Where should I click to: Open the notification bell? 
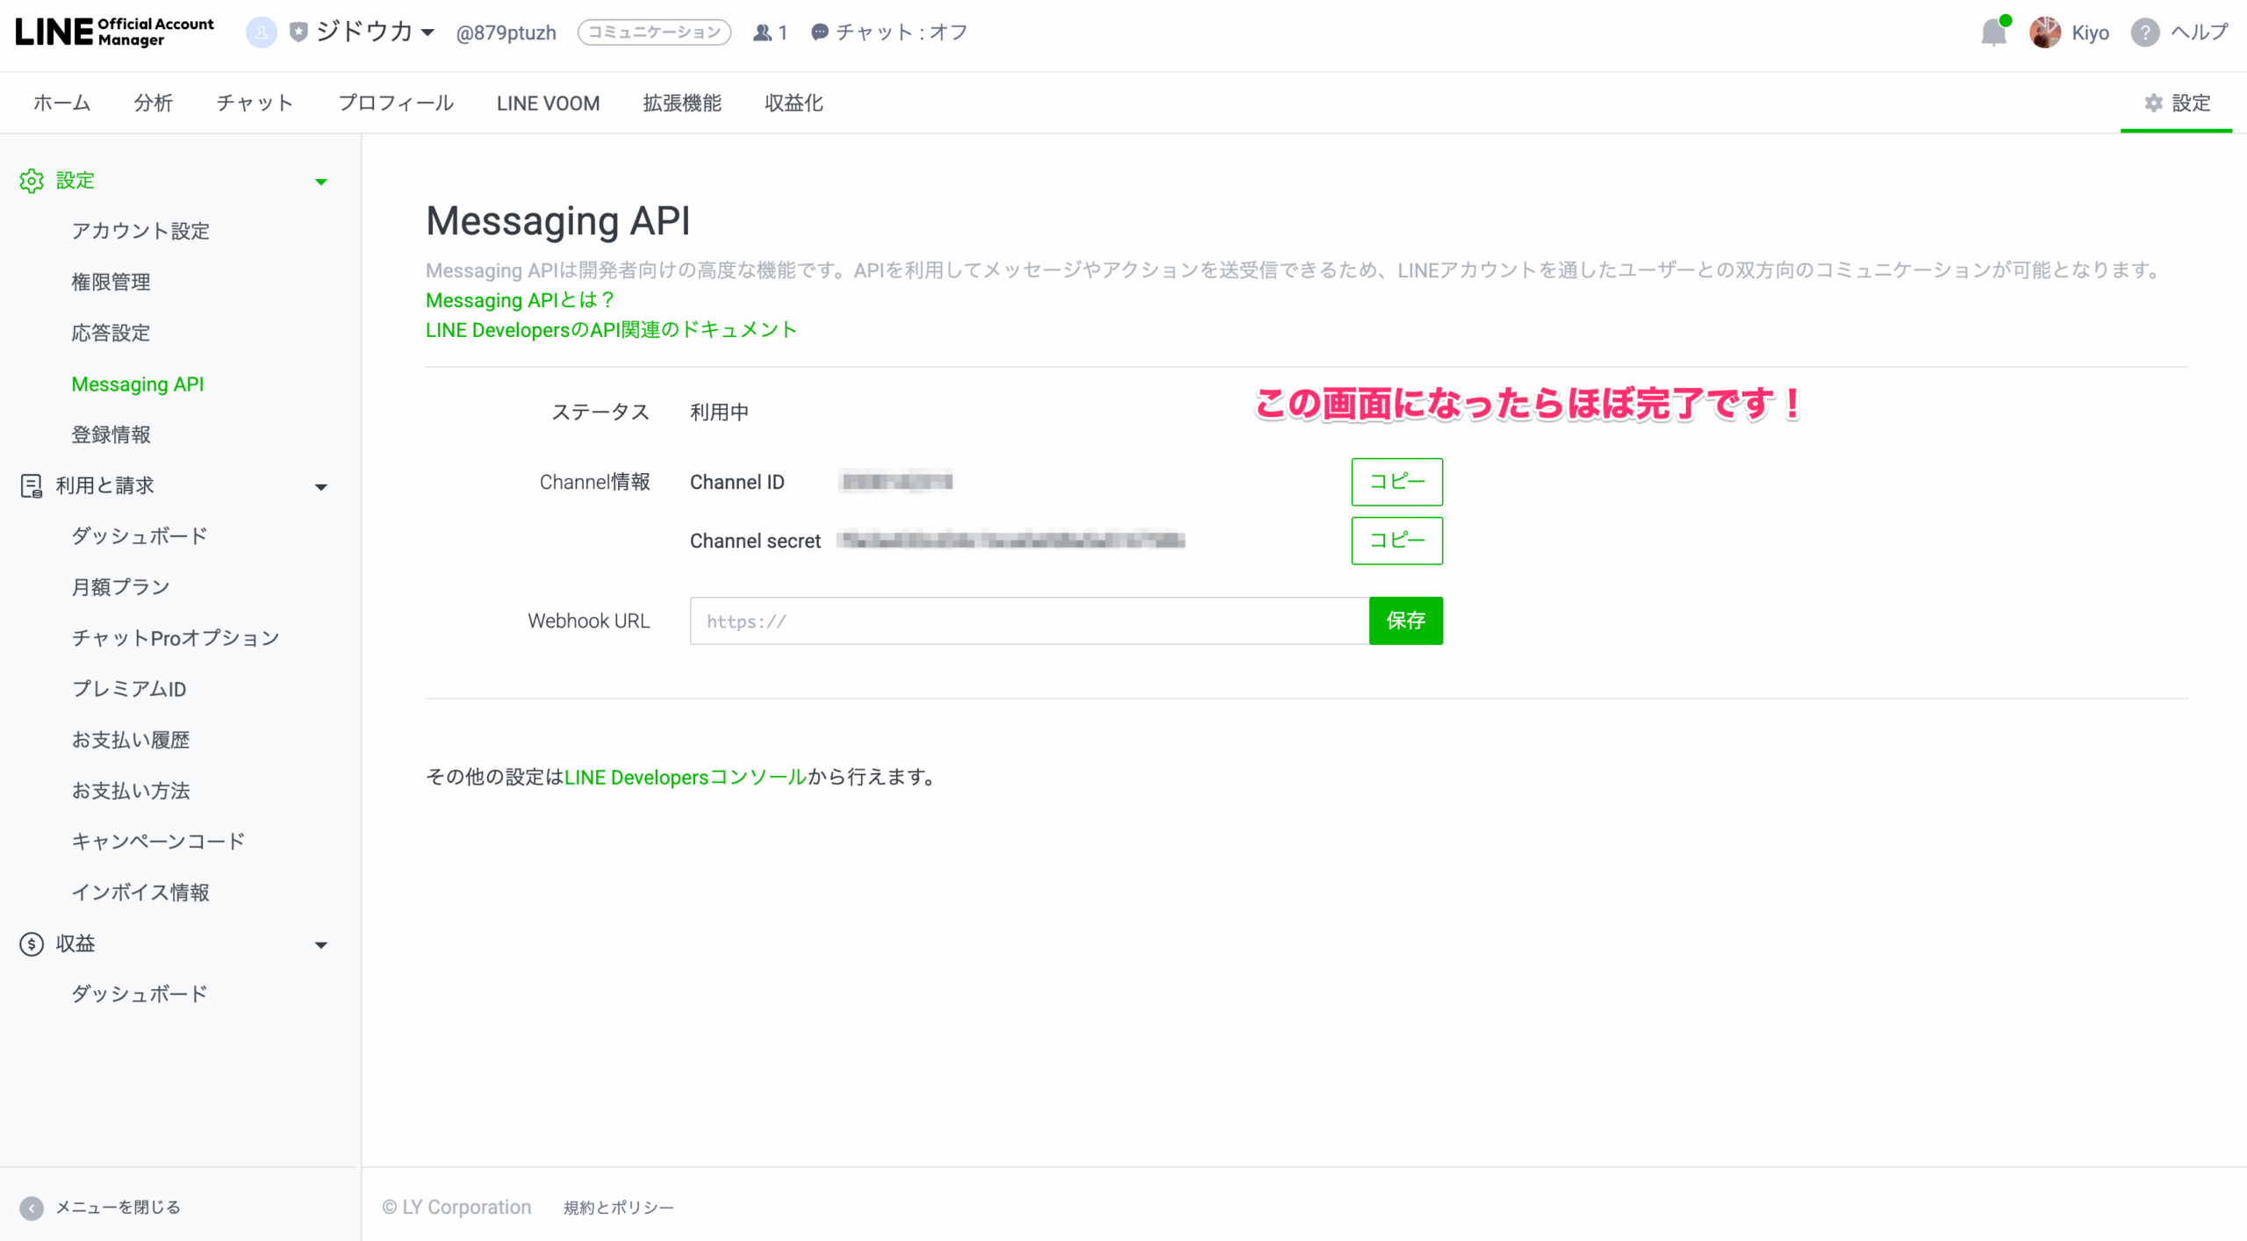[1993, 32]
